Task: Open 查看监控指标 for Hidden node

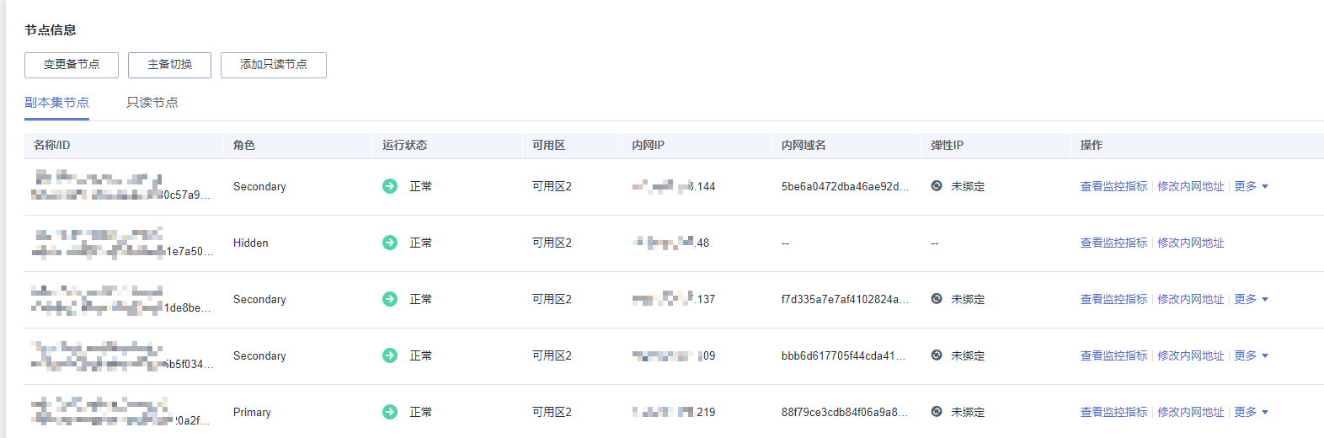Action: (x=1113, y=243)
